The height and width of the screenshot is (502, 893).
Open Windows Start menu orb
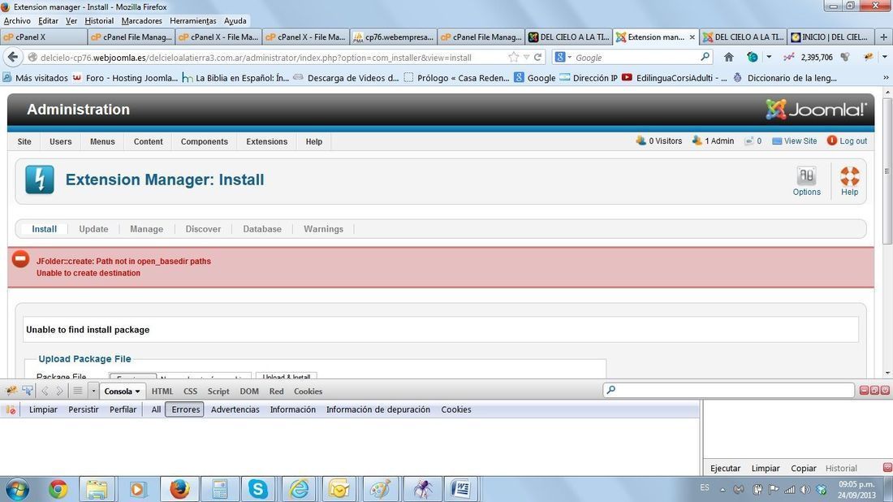click(x=17, y=489)
